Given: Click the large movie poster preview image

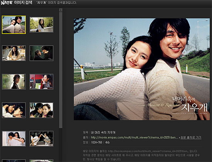Looking at the screenshot, I should 142,69.
